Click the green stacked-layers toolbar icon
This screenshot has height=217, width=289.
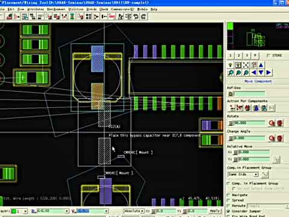pyautogui.click(x=72, y=16)
